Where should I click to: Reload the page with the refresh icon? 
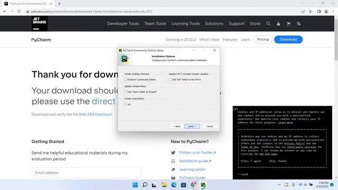click(19, 12)
